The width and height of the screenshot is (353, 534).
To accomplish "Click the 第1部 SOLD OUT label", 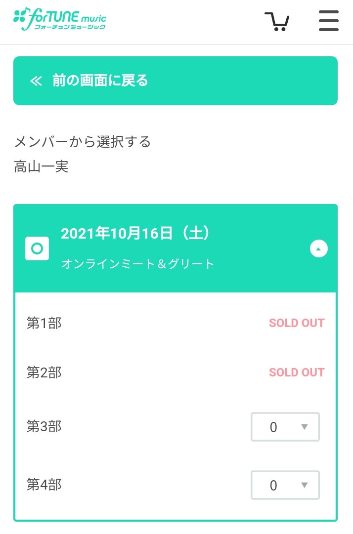I will click(x=297, y=323).
